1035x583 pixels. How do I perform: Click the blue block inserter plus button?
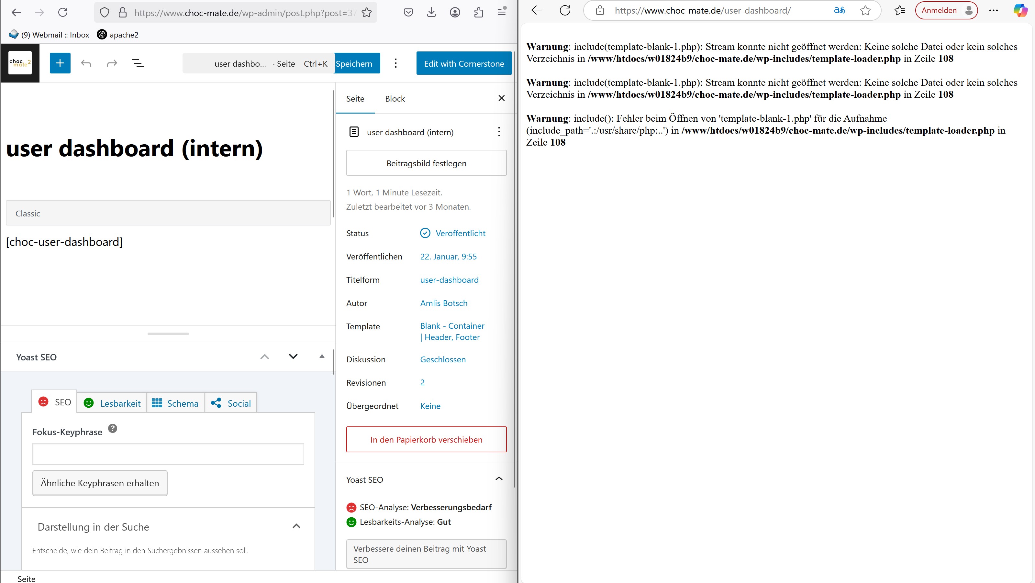[60, 63]
